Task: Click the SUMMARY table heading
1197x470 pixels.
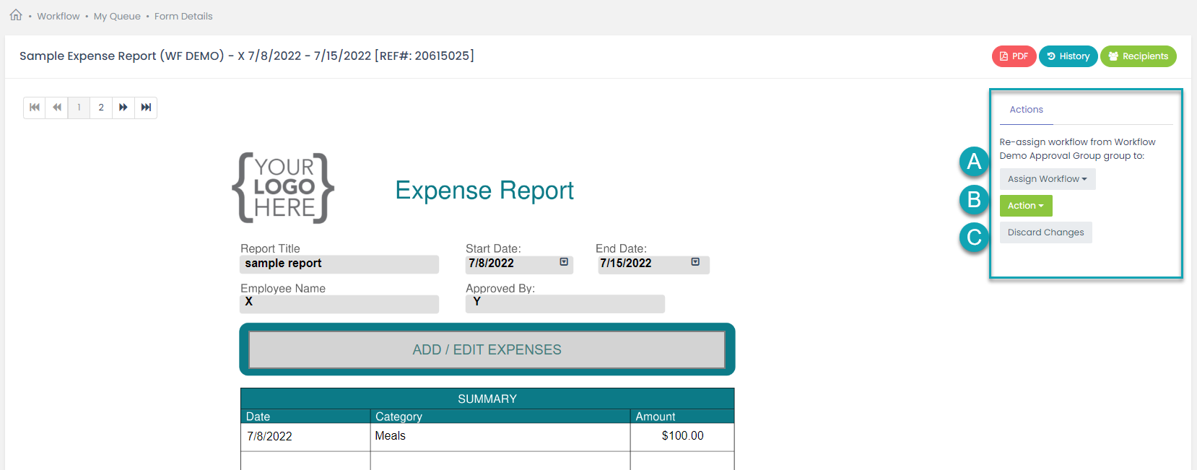Action: coord(487,399)
